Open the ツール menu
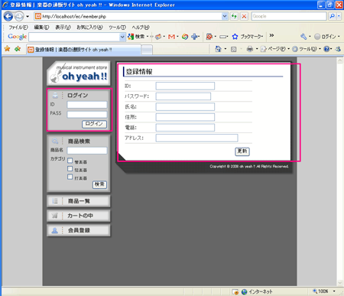The image size is (344, 296). point(117,28)
